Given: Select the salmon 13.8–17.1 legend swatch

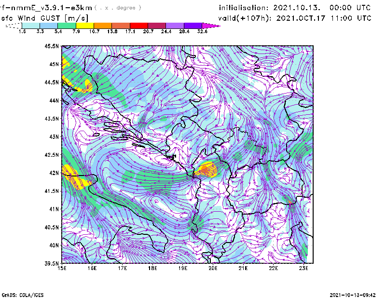Looking at the screenshot, I should tap(121, 26).
